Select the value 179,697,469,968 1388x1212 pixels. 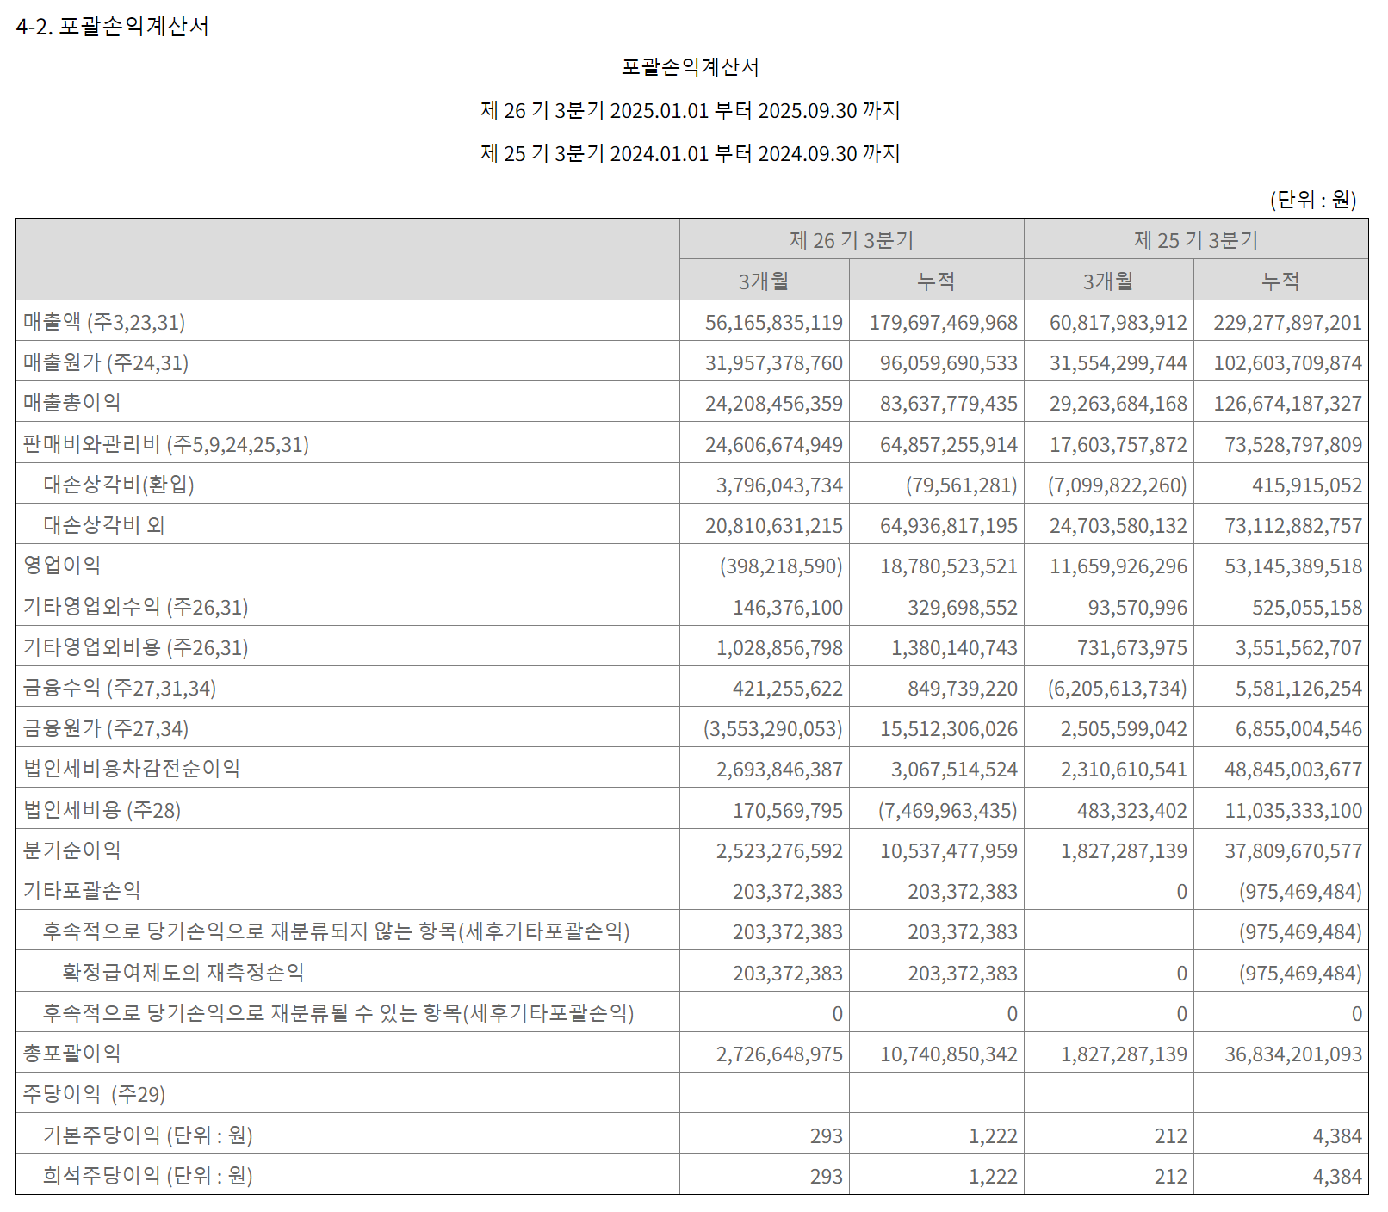944,322
